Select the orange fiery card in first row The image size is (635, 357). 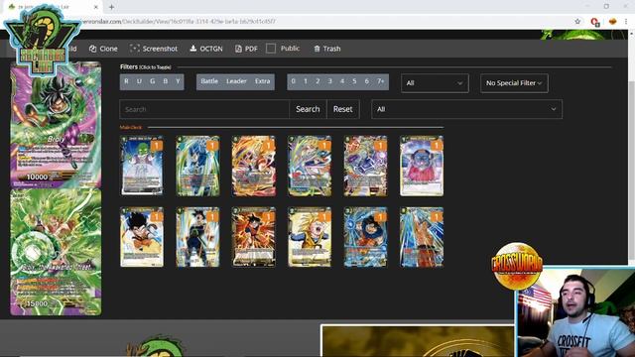tap(254, 166)
